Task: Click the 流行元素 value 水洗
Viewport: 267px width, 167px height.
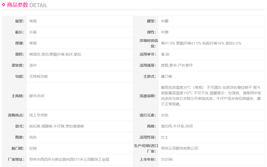Action: [165, 115]
